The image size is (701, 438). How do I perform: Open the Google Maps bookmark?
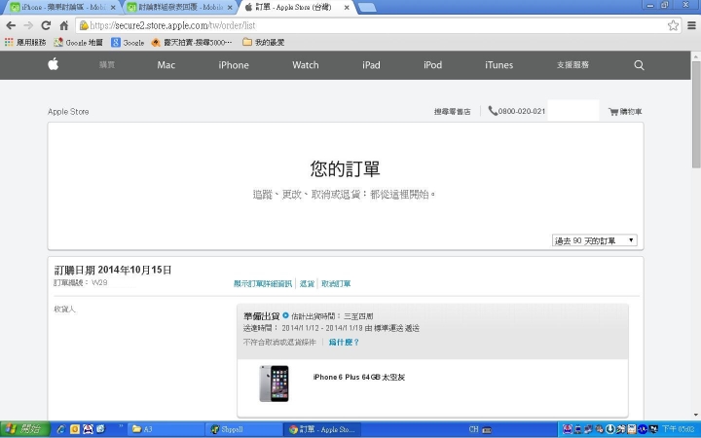78,42
